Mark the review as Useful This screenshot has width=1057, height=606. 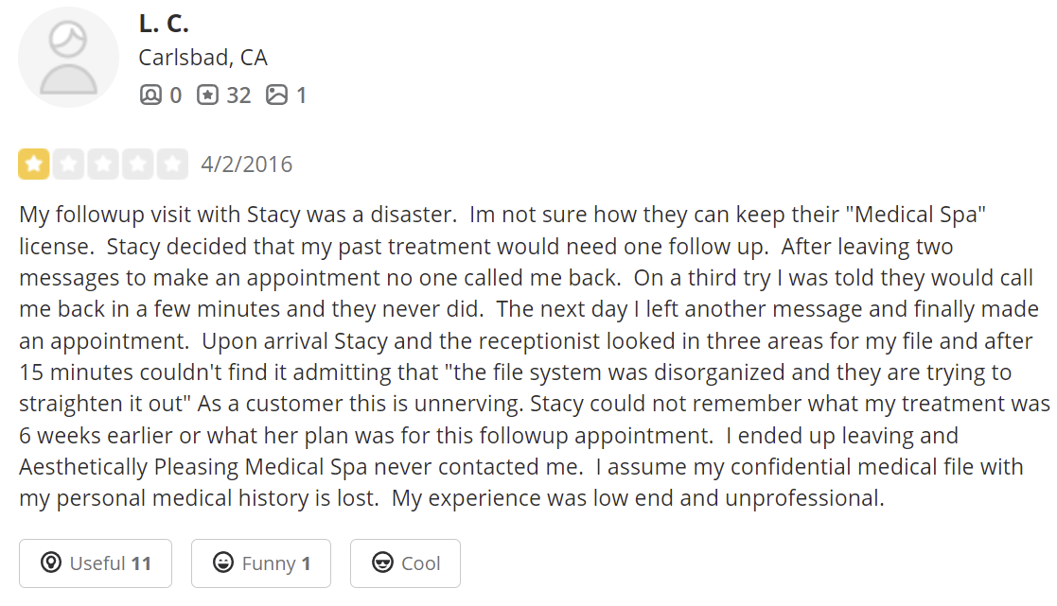[x=96, y=563]
